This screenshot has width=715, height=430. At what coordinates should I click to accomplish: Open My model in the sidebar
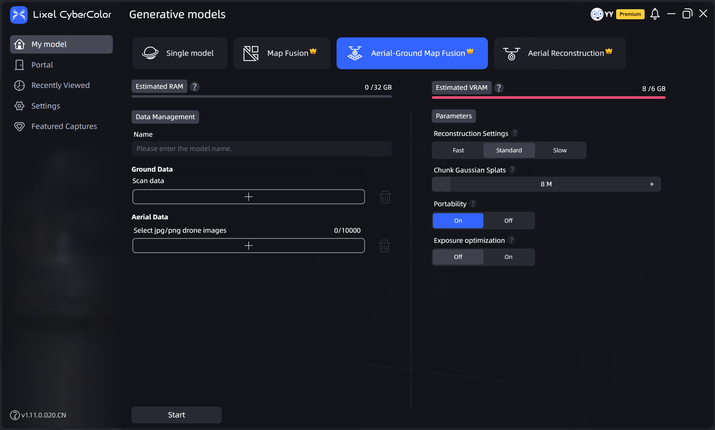pyautogui.click(x=61, y=44)
